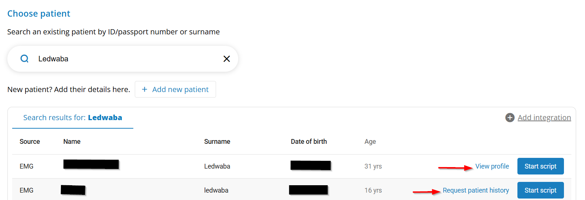Sort by the Date of birth header
585x200 pixels.
click(309, 142)
